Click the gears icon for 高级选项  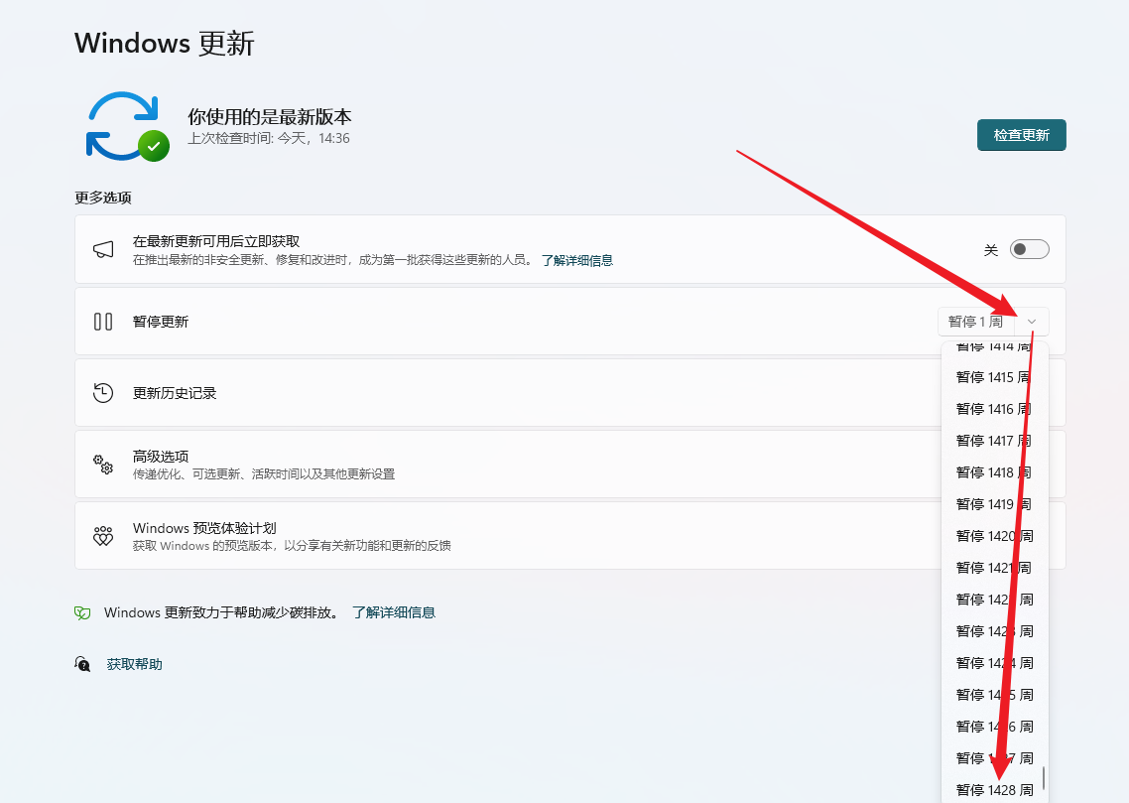tap(103, 465)
